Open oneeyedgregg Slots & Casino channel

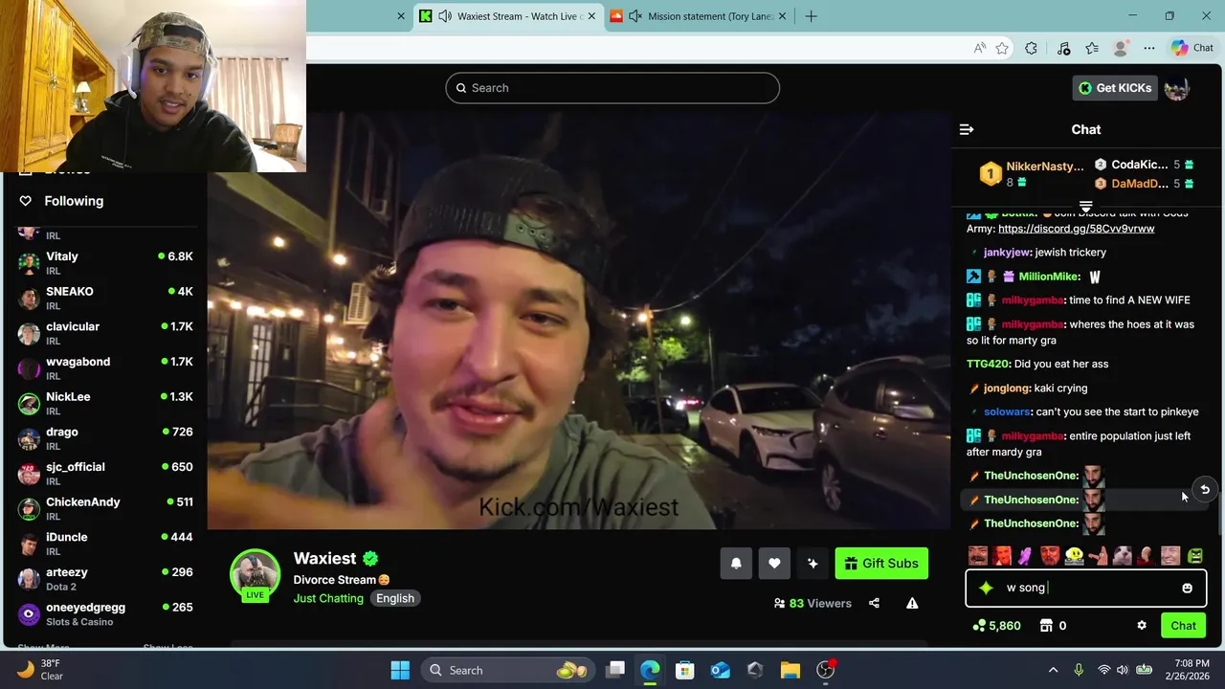(x=105, y=614)
